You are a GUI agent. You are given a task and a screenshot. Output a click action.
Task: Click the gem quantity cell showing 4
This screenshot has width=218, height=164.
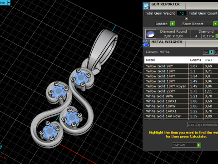(196, 36)
